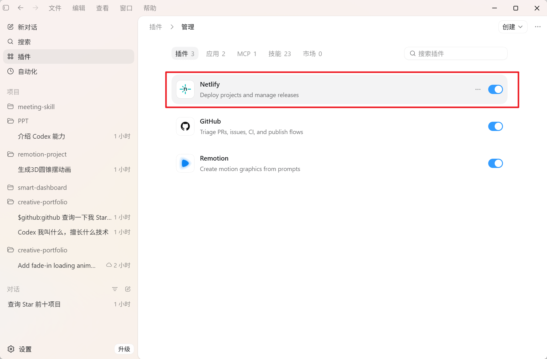547x359 pixels.
Task: Open 搜索 in the sidebar
Action: 69,42
